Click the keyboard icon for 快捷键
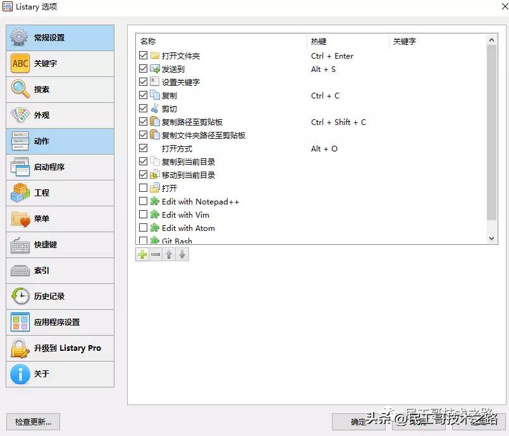This screenshot has width=509, height=436. [20, 245]
